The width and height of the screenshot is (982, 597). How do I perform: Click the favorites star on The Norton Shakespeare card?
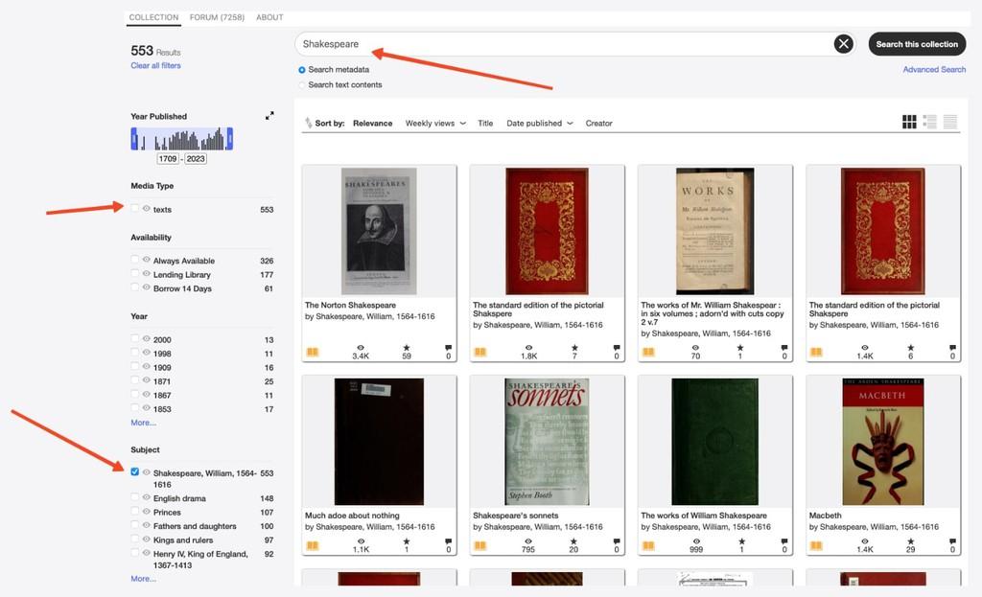click(407, 348)
